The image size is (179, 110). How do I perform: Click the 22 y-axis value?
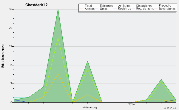pyautogui.click(x=10, y=46)
